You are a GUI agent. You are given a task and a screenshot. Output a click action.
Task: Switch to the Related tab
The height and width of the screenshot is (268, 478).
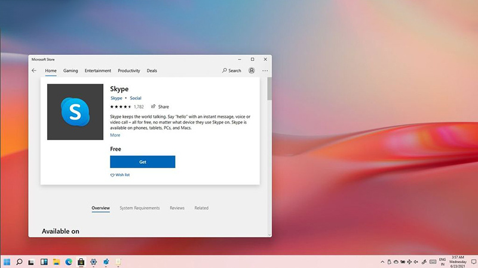(x=201, y=208)
